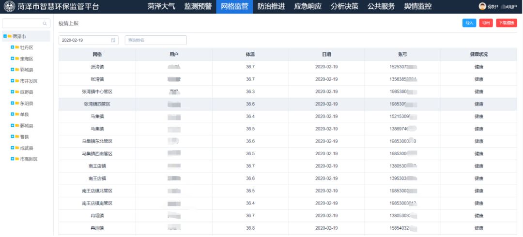The width and height of the screenshot is (523, 237).
Task: Open the 监测预警 menu item
Action: coord(198,6)
